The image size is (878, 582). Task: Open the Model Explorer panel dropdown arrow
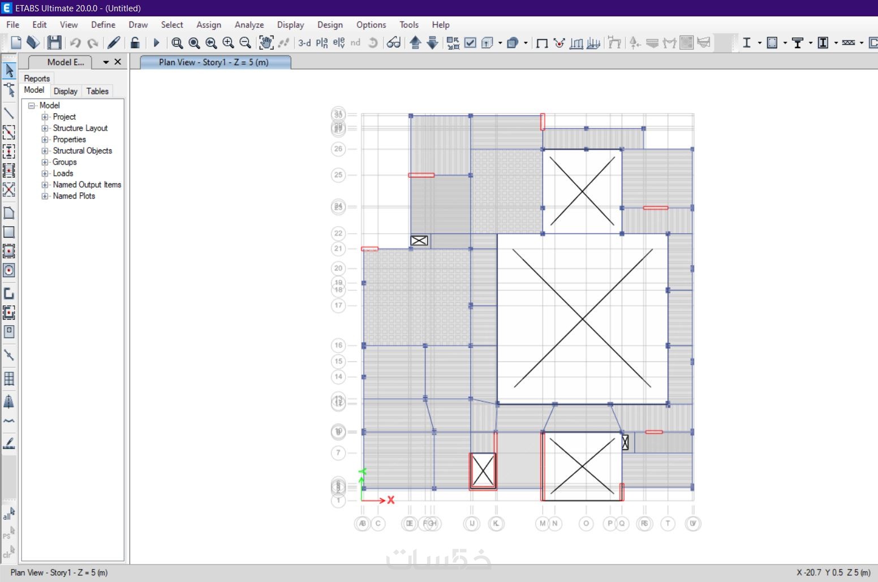[106, 62]
